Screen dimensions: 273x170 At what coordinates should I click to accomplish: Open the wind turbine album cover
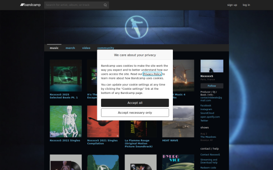point(184,76)
